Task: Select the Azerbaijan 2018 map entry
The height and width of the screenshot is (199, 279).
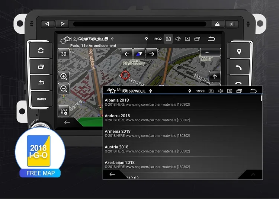Action: point(182,165)
